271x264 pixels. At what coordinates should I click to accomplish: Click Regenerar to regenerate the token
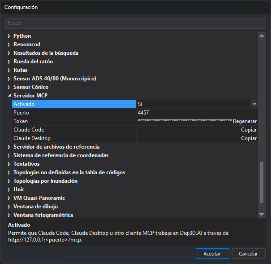pyautogui.click(x=245, y=121)
